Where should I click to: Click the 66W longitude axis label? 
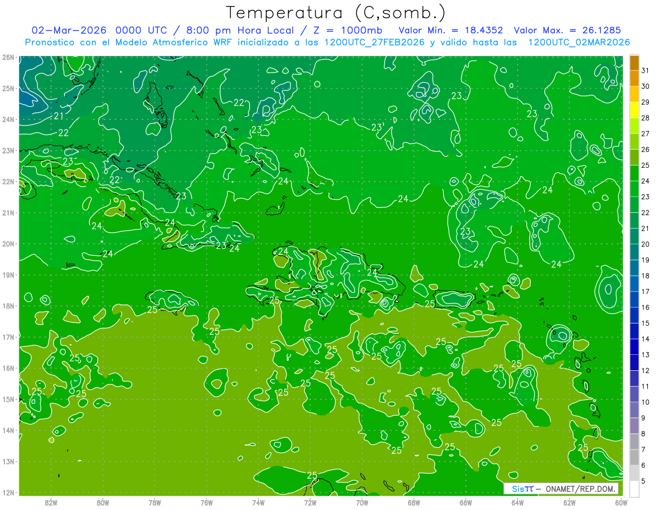pyautogui.click(x=466, y=502)
